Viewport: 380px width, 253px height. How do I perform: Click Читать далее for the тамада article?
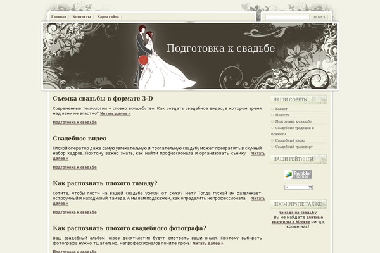pos(258,198)
